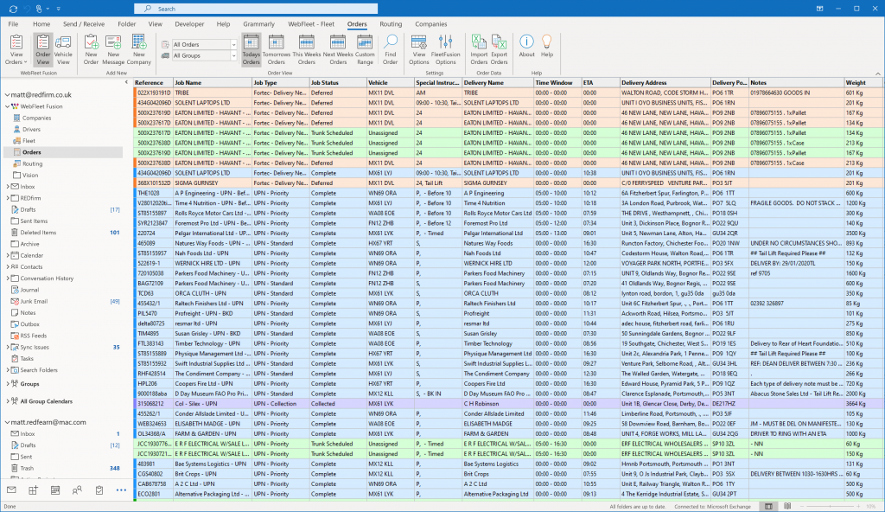The height and width of the screenshot is (512, 885).
Task: Click the Import Orders icon
Action: (x=479, y=49)
